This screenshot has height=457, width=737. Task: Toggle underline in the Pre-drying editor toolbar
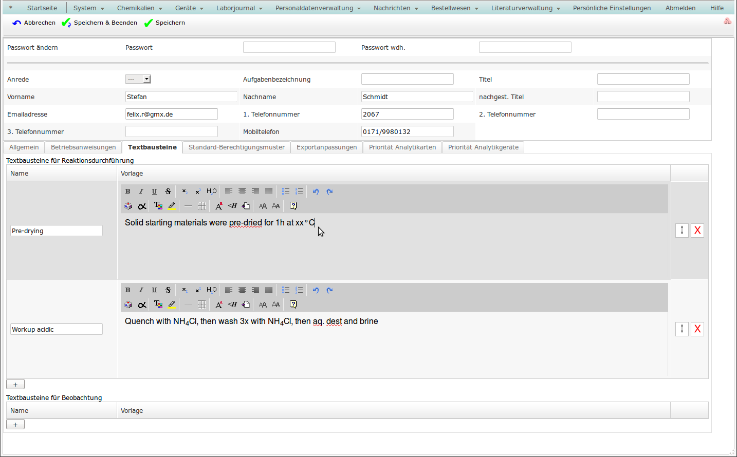click(x=154, y=192)
